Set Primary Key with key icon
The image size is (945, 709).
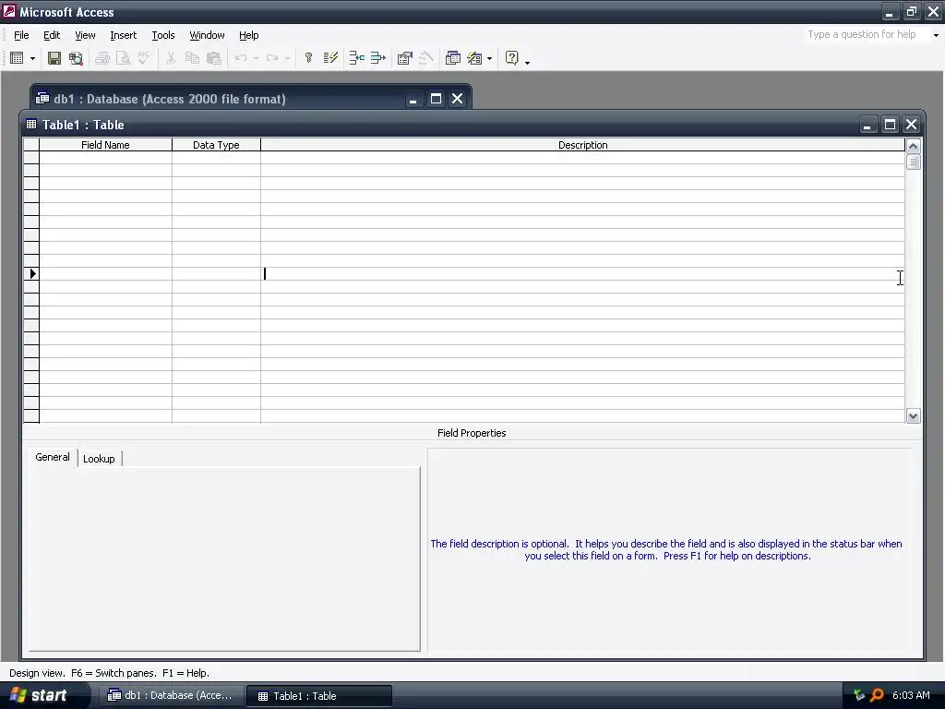[x=308, y=58]
